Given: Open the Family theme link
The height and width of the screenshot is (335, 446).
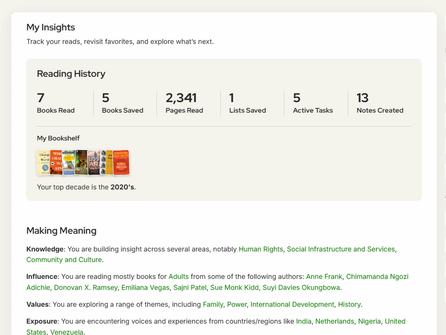Looking at the screenshot, I should coord(213,304).
